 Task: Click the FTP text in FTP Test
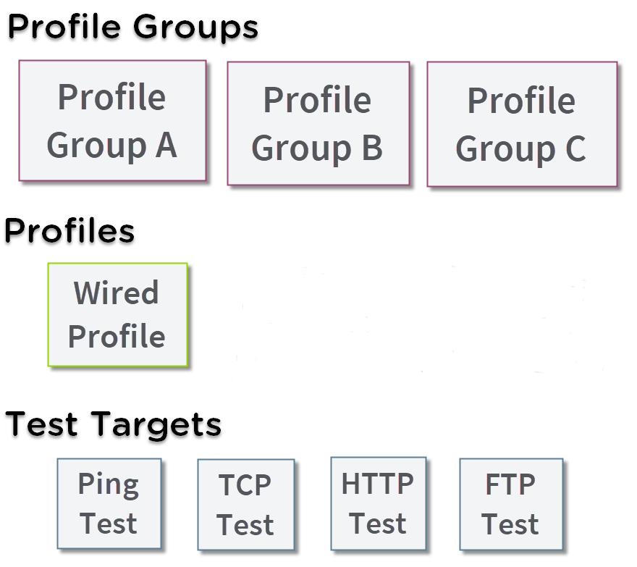point(510,484)
